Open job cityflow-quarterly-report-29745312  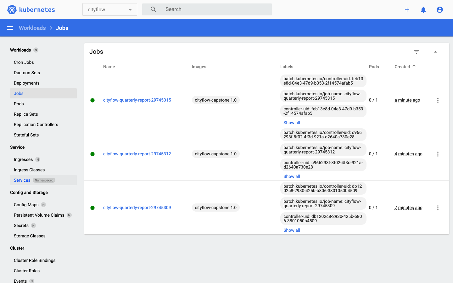[137, 154]
